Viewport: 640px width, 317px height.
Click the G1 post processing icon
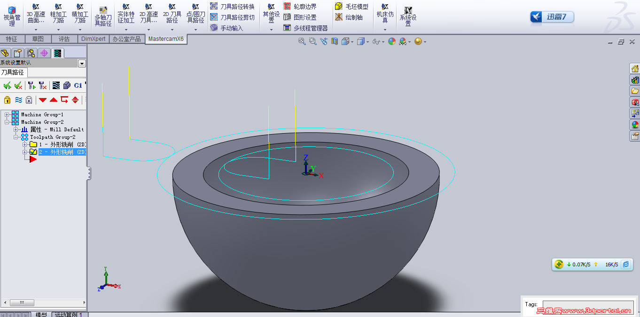click(x=78, y=85)
